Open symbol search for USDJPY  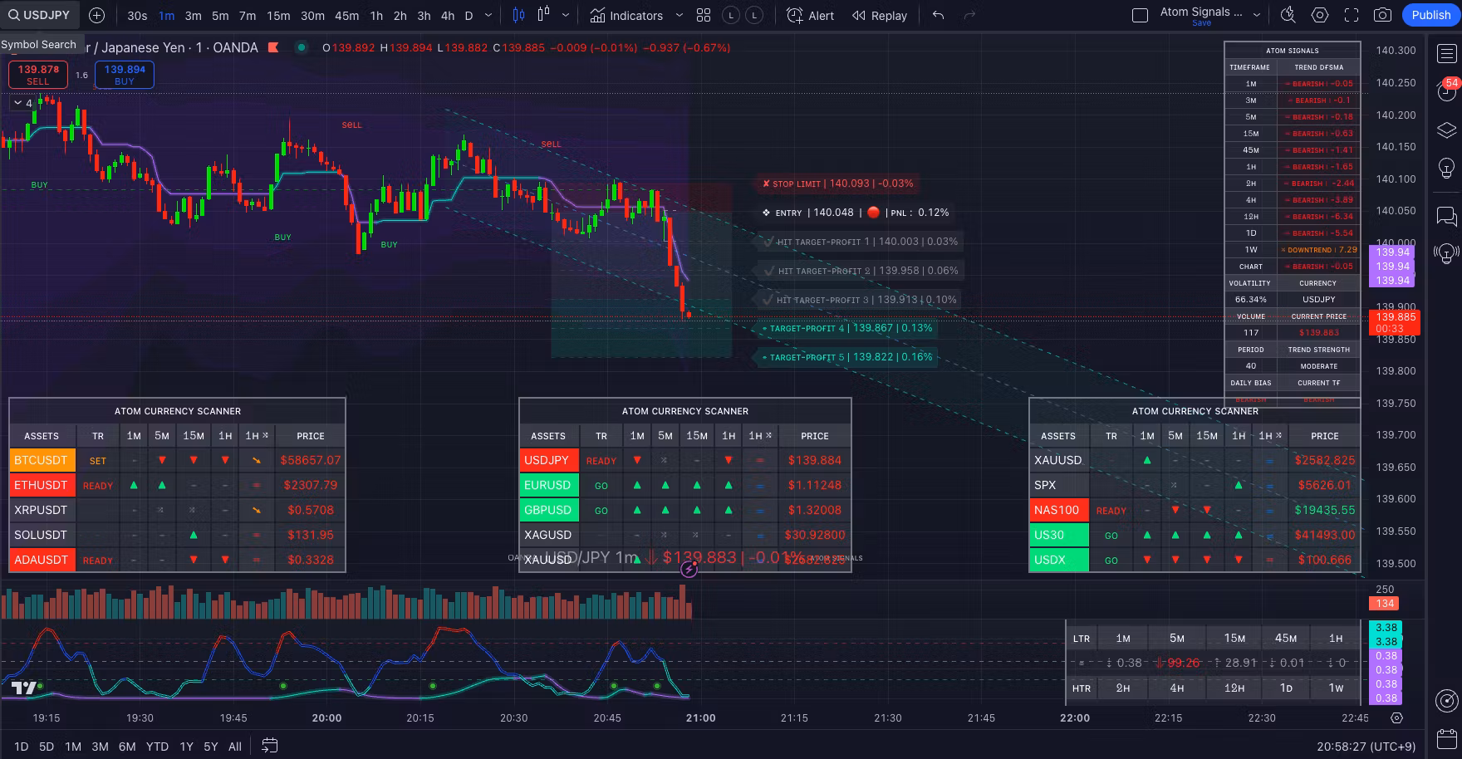40,15
